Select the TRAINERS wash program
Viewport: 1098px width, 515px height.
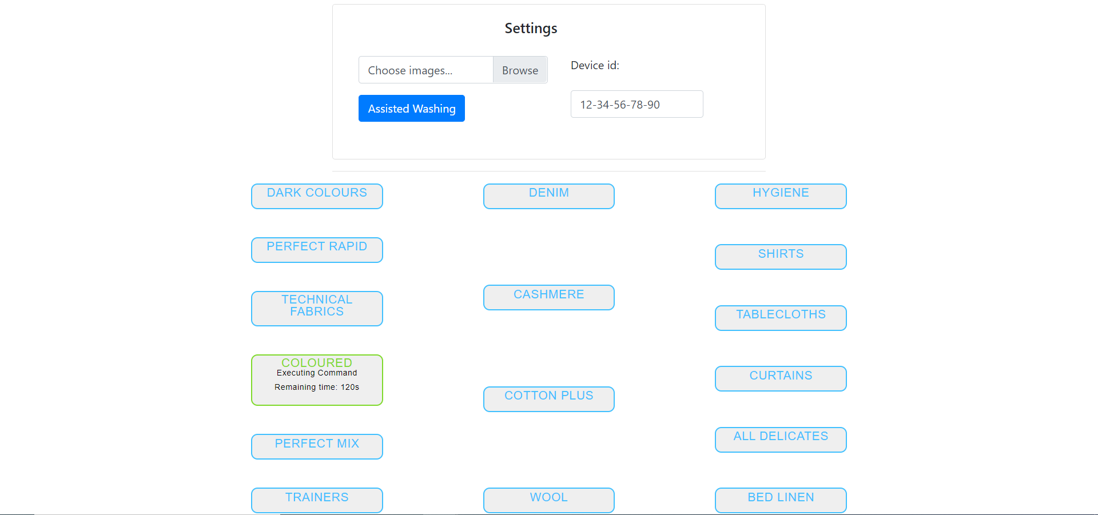coord(316,500)
